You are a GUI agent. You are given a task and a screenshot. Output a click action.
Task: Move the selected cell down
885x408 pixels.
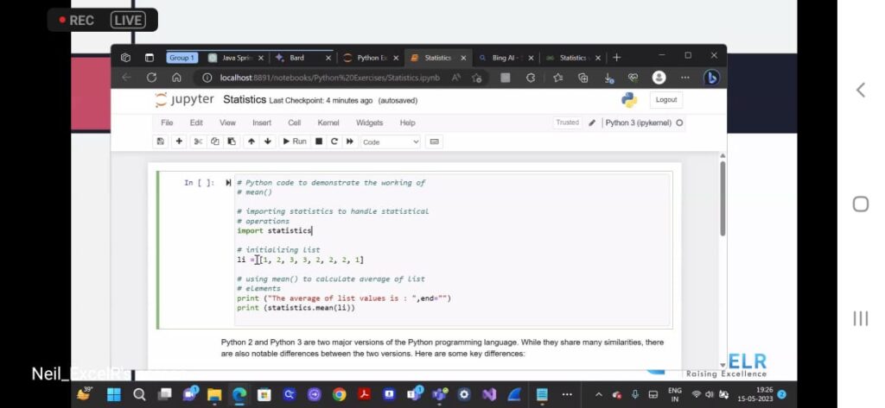(268, 141)
